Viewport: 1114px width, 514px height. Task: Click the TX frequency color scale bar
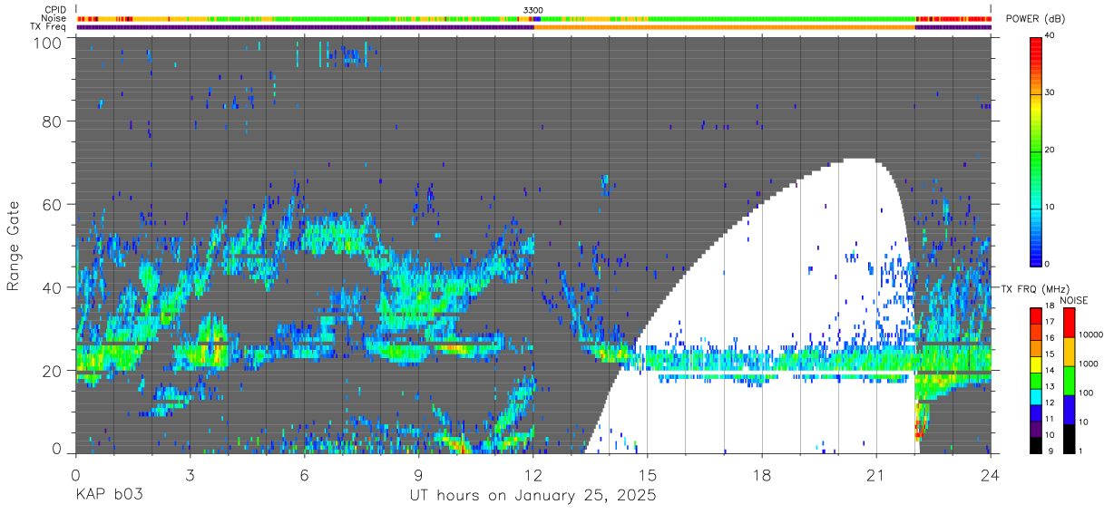pos(1035,379)
